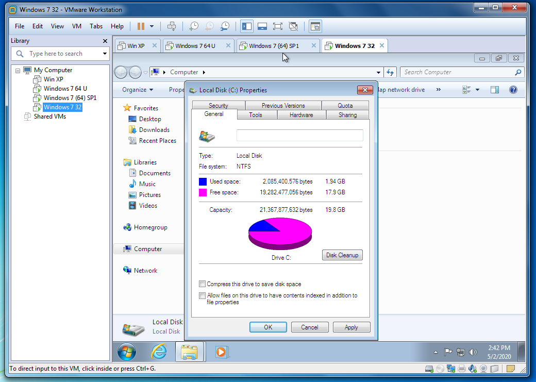Screen dimensions: 536x382
Task: Expand the Explorer address bar dropdown
Action: point(378,73)
